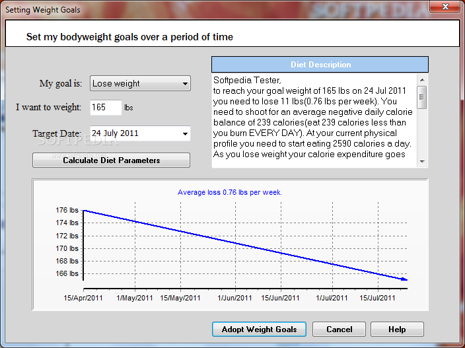
Task: Click the 168 lbs axis label
Action: [x=67, y=261]
